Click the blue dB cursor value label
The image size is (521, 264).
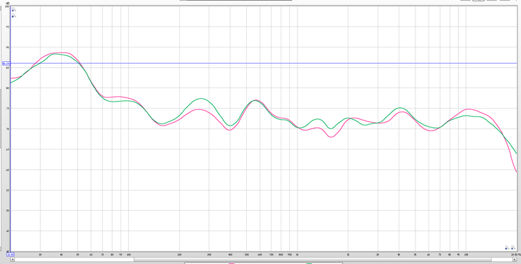pyautogui.click(x=7, y=63)
